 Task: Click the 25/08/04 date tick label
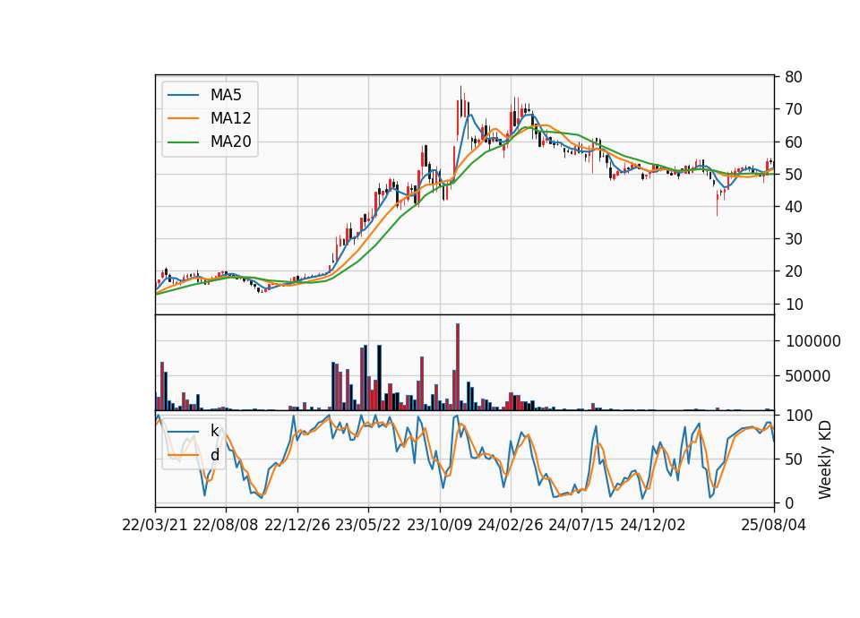click(773, 525)
